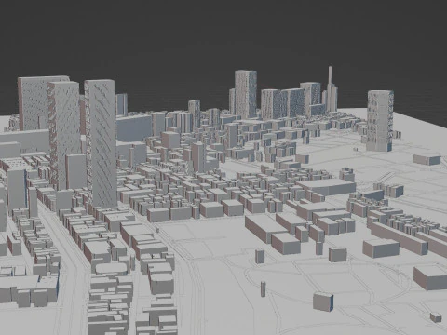Select the tallest foreground skyscraper with diagonal stripes

pyautogui.click(x=101, y=143)
